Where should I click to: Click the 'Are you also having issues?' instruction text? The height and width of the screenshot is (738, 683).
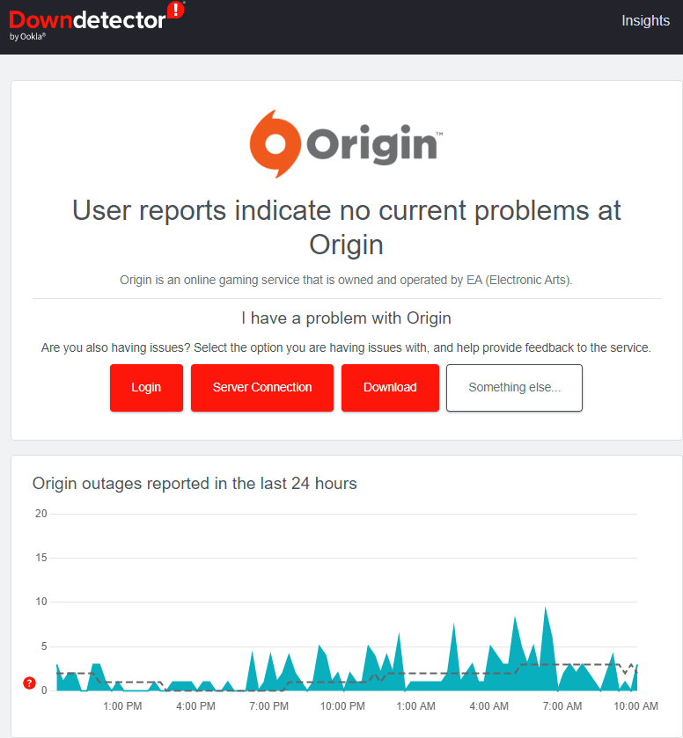coord(346,347)
